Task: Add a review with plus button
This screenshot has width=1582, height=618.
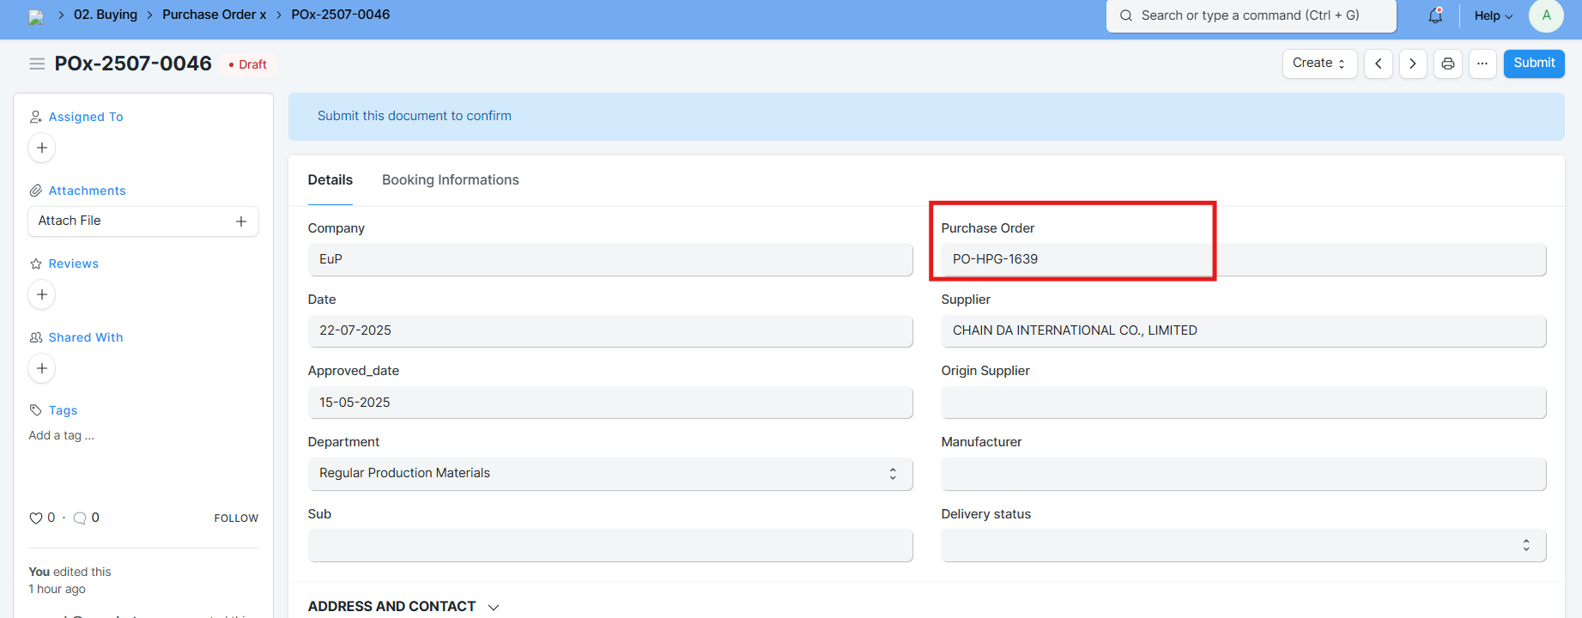Action: coord(42,294)
